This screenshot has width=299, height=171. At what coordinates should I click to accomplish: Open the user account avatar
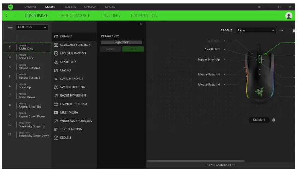288,16
